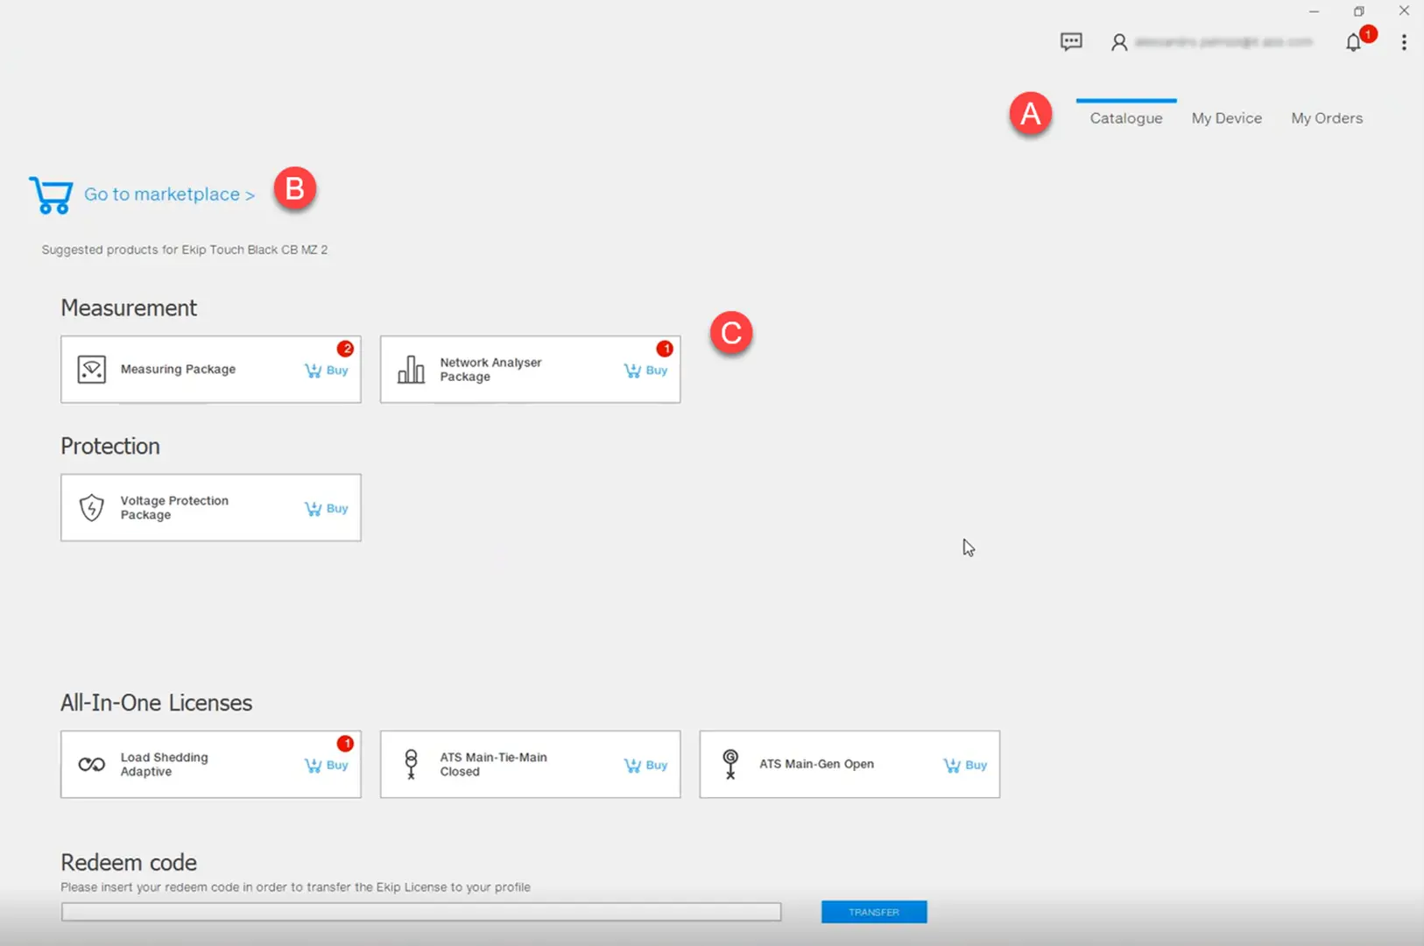This screenshot has height=946, width=1424.
Task: Switch to the My Orders tab
Action: [1327, 117]
